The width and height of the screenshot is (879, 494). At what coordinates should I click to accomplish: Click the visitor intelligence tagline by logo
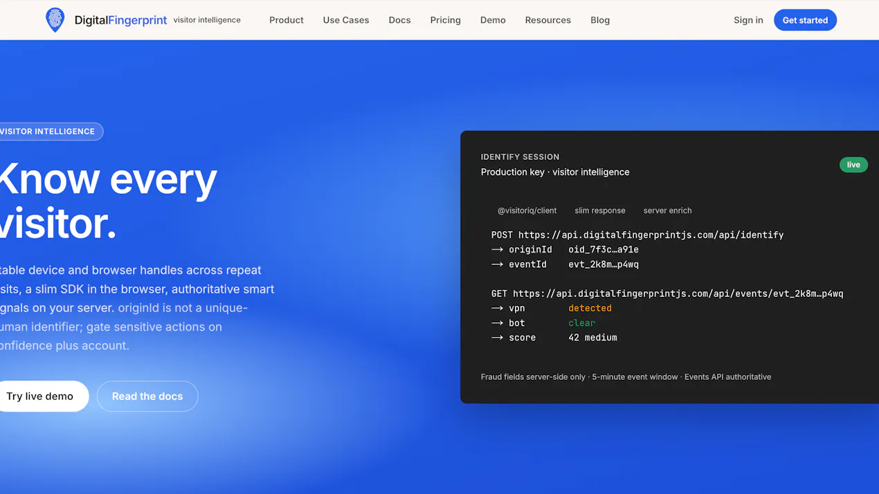click(x=207, y=20)
